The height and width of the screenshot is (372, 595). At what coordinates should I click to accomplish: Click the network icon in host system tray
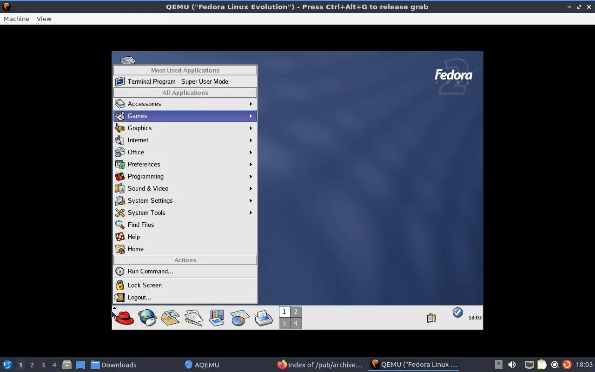pyautogui.click(x=529, y=365)
